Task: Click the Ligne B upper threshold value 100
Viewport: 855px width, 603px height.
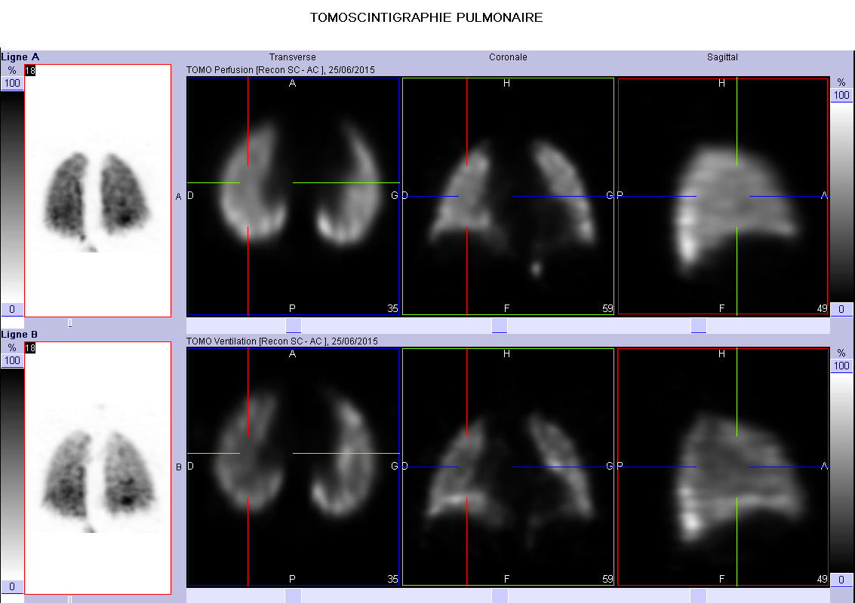Action: coord(12,360)
